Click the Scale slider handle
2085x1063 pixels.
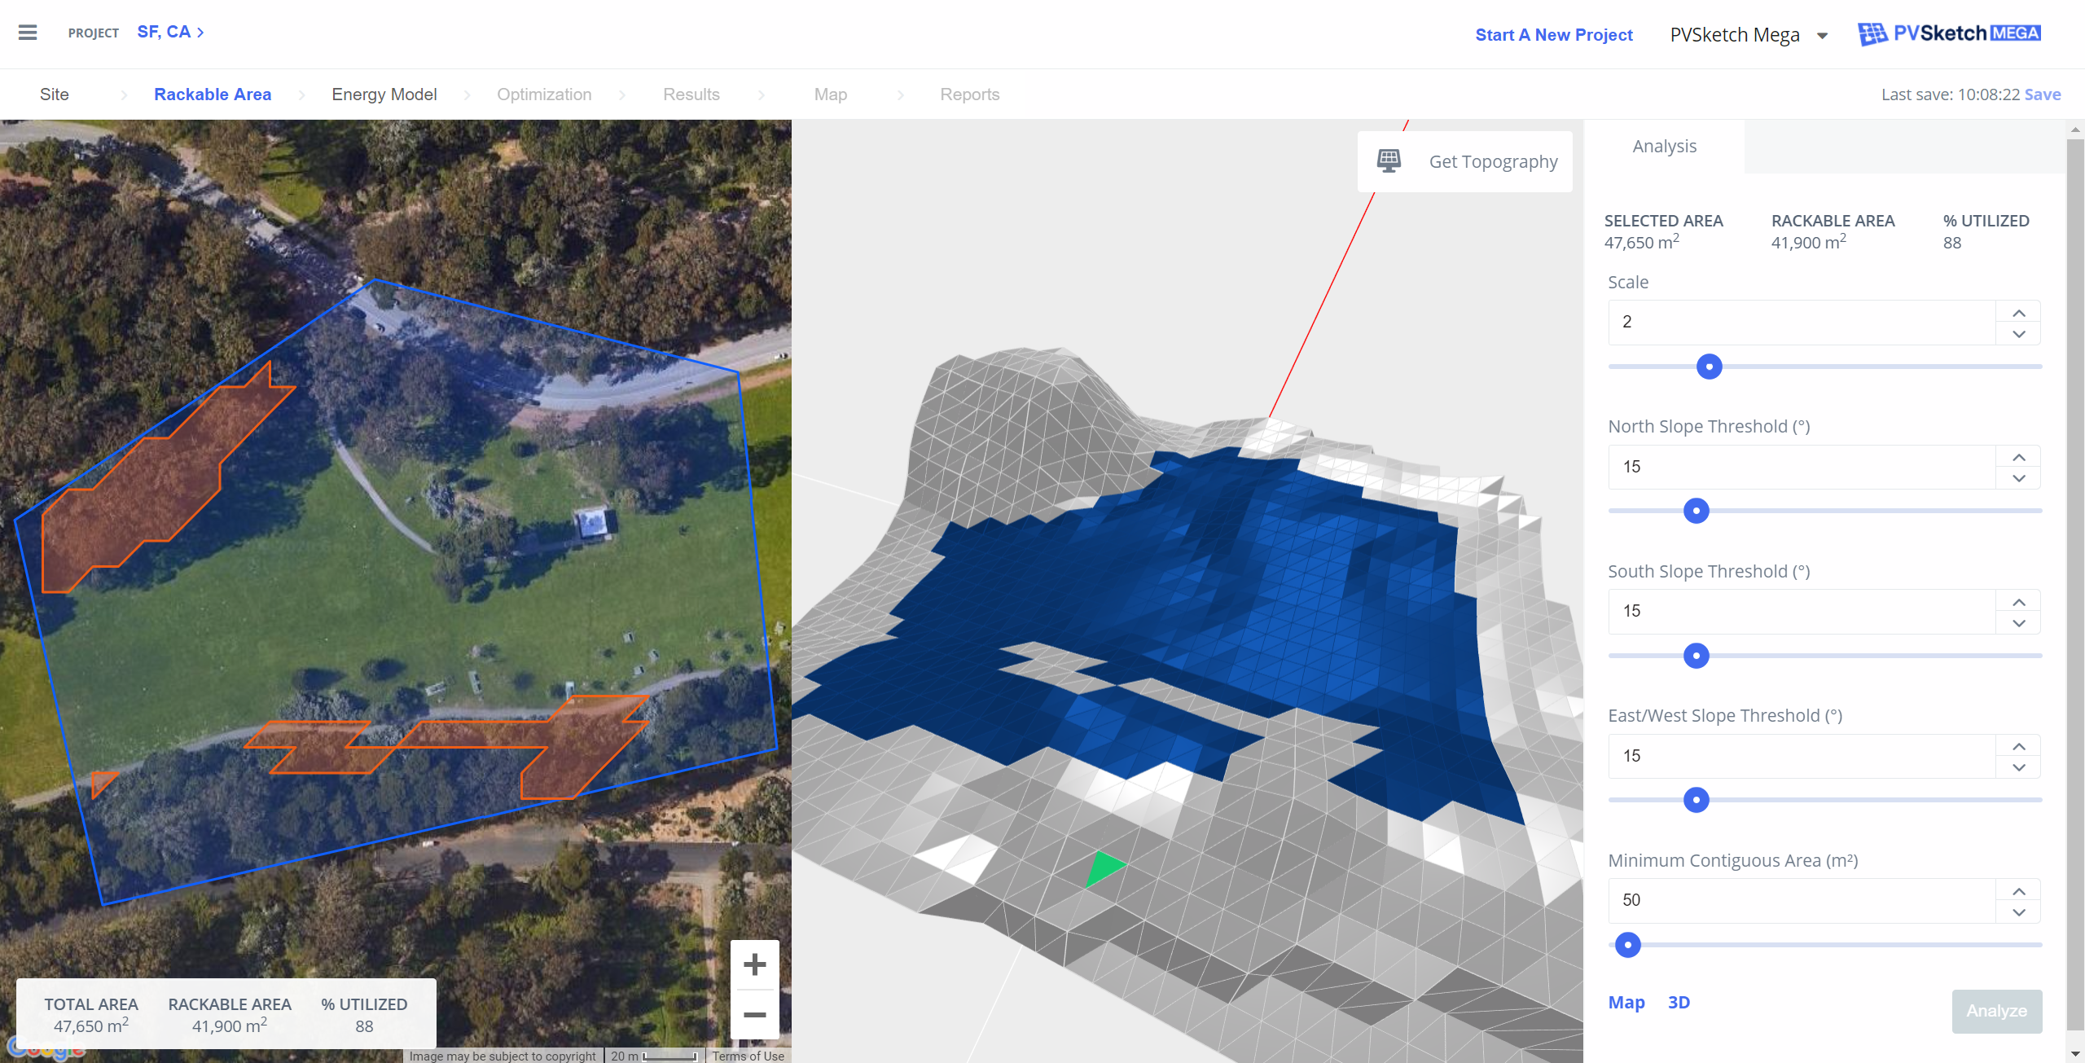pos(1709,367)
